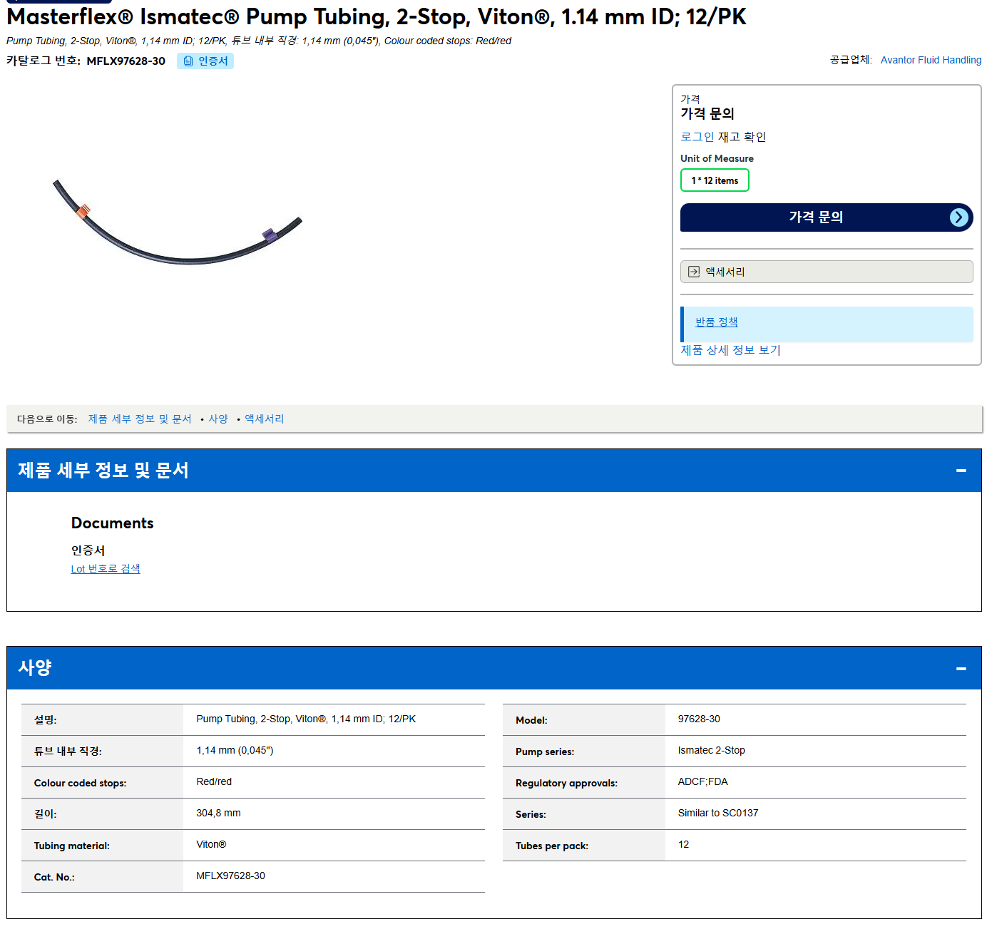Click the pump tubing product image
The width and height of the screenshot is (987, 934).
178,222
